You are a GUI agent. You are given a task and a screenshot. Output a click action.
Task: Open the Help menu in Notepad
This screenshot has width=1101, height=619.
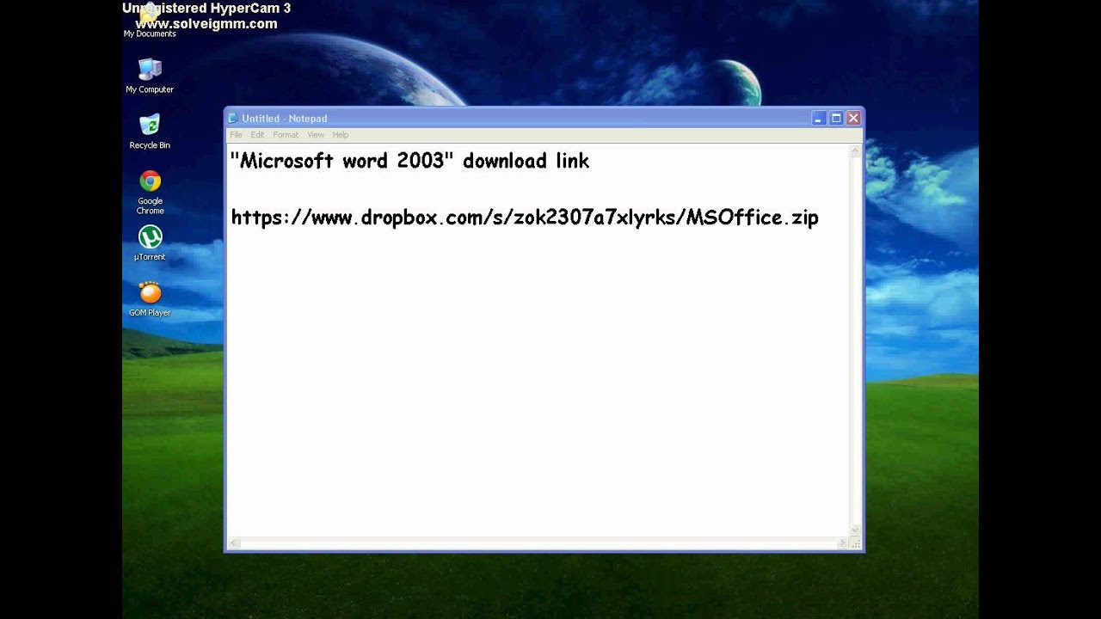pos(341,135)
